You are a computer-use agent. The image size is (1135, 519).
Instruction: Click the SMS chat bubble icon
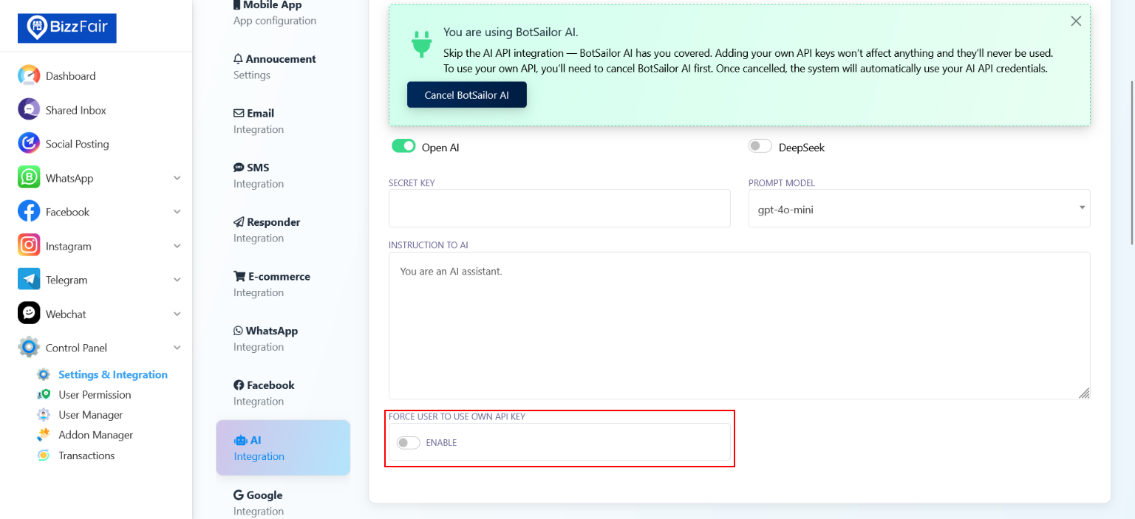pyautogui.click(x=239, y=168)
